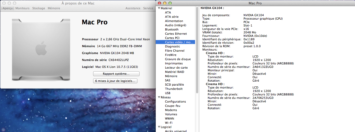Click the Révision de la ROM preset 1.0.0 value
This screenshot has width=355, height=132.
(x=252, y=46)
